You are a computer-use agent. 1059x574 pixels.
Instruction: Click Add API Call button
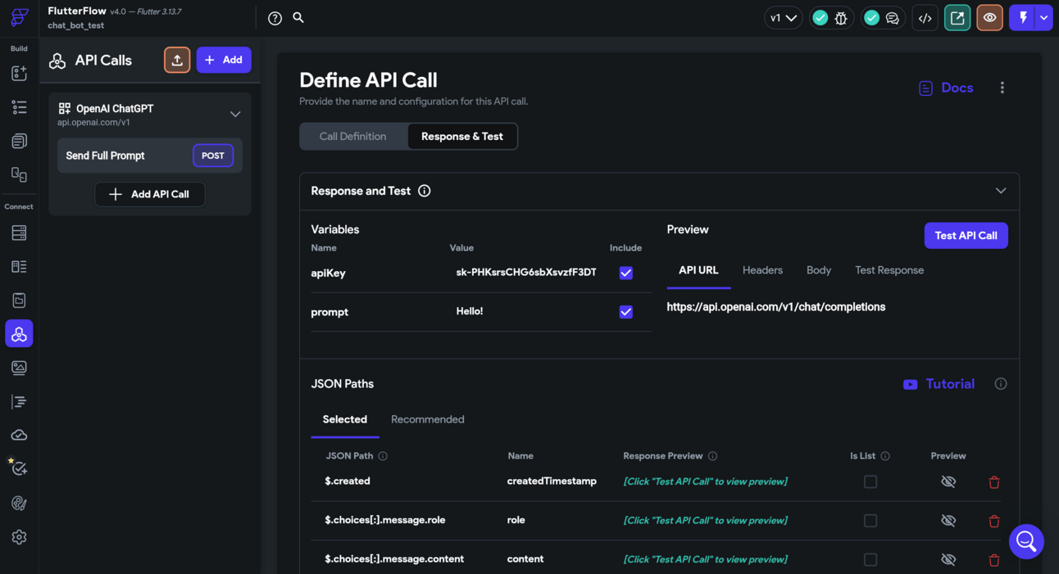coord(150,194)
